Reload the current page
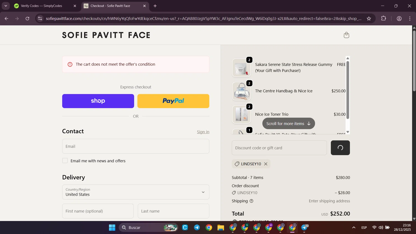Viewport: 416px width, 234px height. pyautogui.click(x=27, y=19)
